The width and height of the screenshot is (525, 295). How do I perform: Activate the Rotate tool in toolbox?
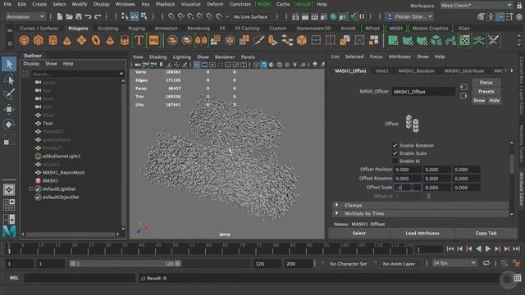tap(9, 125)
